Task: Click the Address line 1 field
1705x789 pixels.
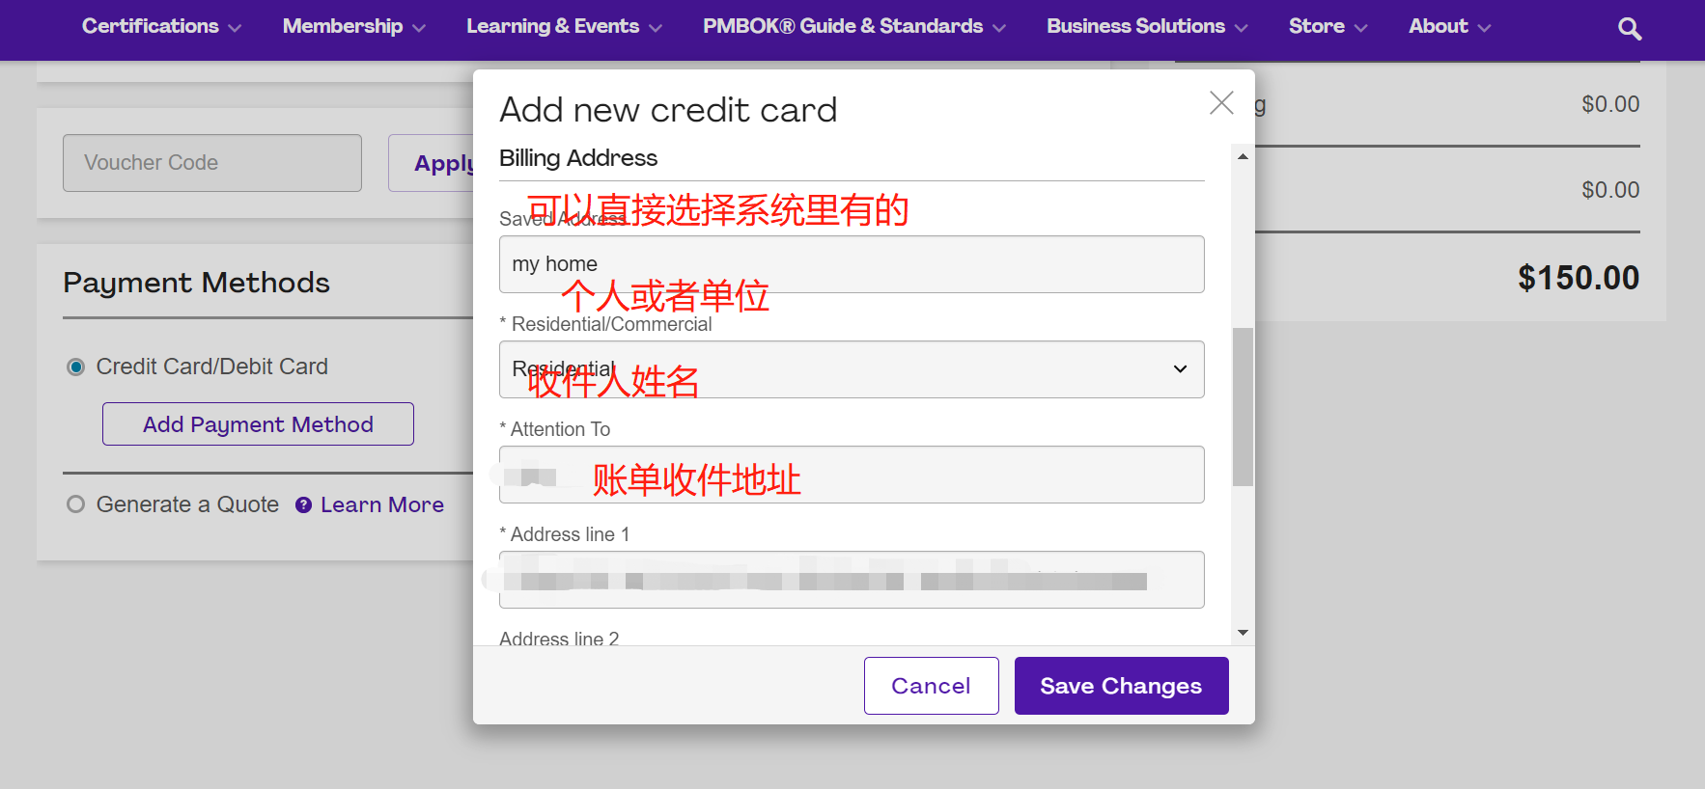Action: click(x=851, y=580)
